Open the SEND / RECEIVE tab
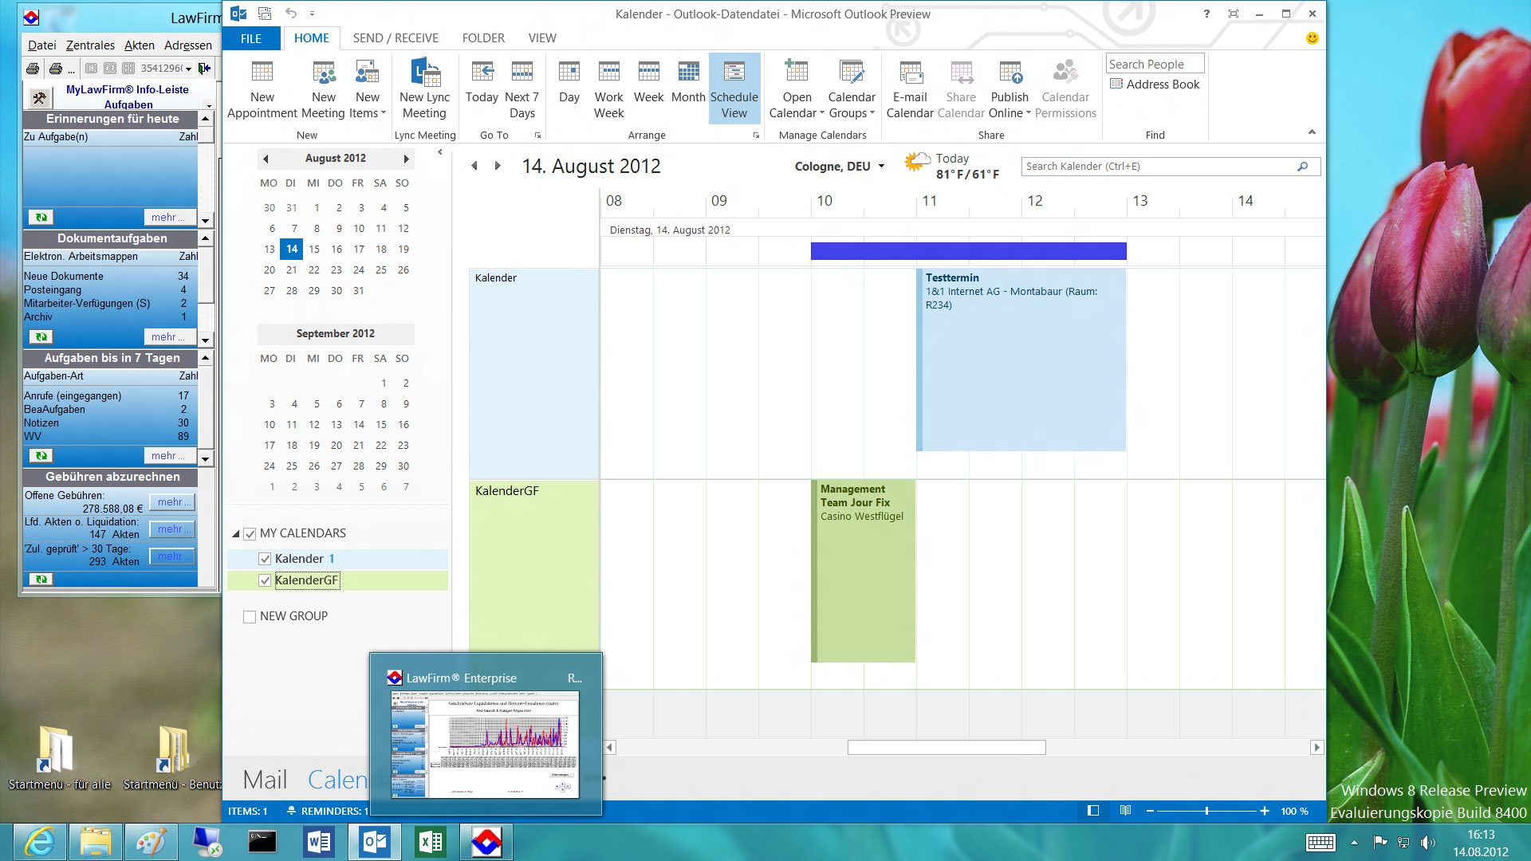The width and height of the screenshot is (1531, 861). click(396, 38)
